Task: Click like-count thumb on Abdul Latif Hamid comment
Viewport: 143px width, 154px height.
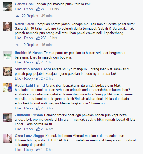Action: pyautogui.click(x=38, y=108)
